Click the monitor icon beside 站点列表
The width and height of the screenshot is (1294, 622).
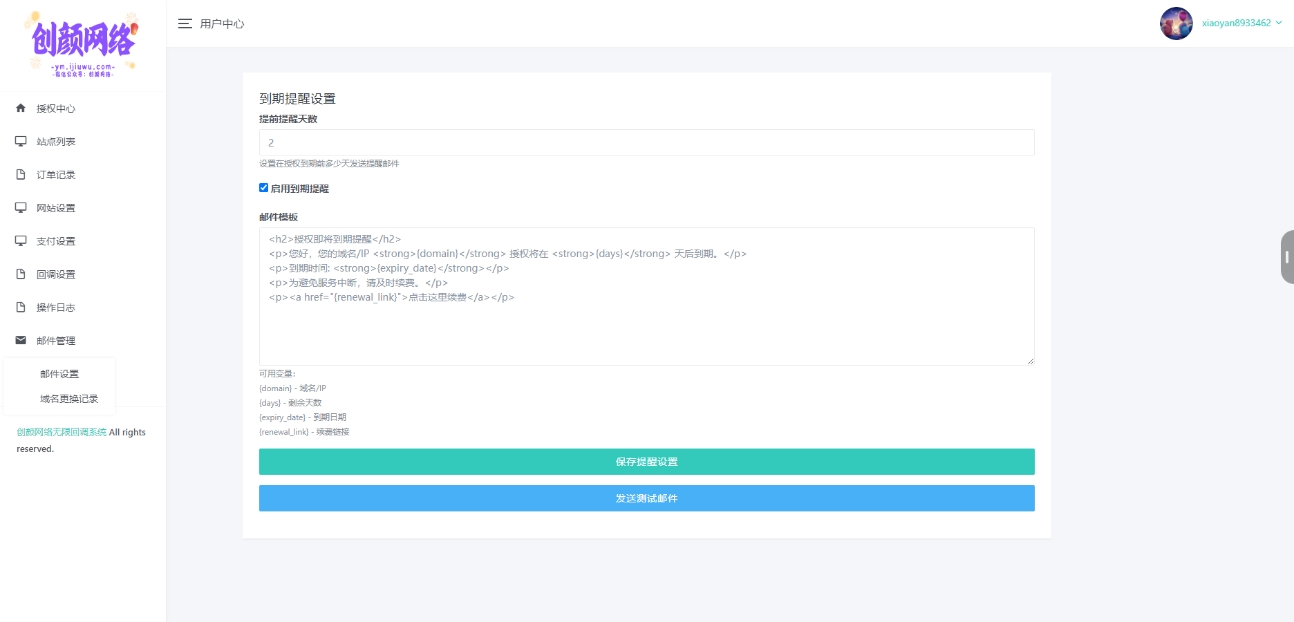pyautogui.click(x=21, y=141)
